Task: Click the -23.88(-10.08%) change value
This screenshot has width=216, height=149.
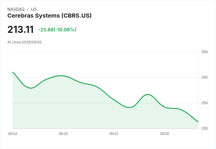Action: tap(57, 30)
